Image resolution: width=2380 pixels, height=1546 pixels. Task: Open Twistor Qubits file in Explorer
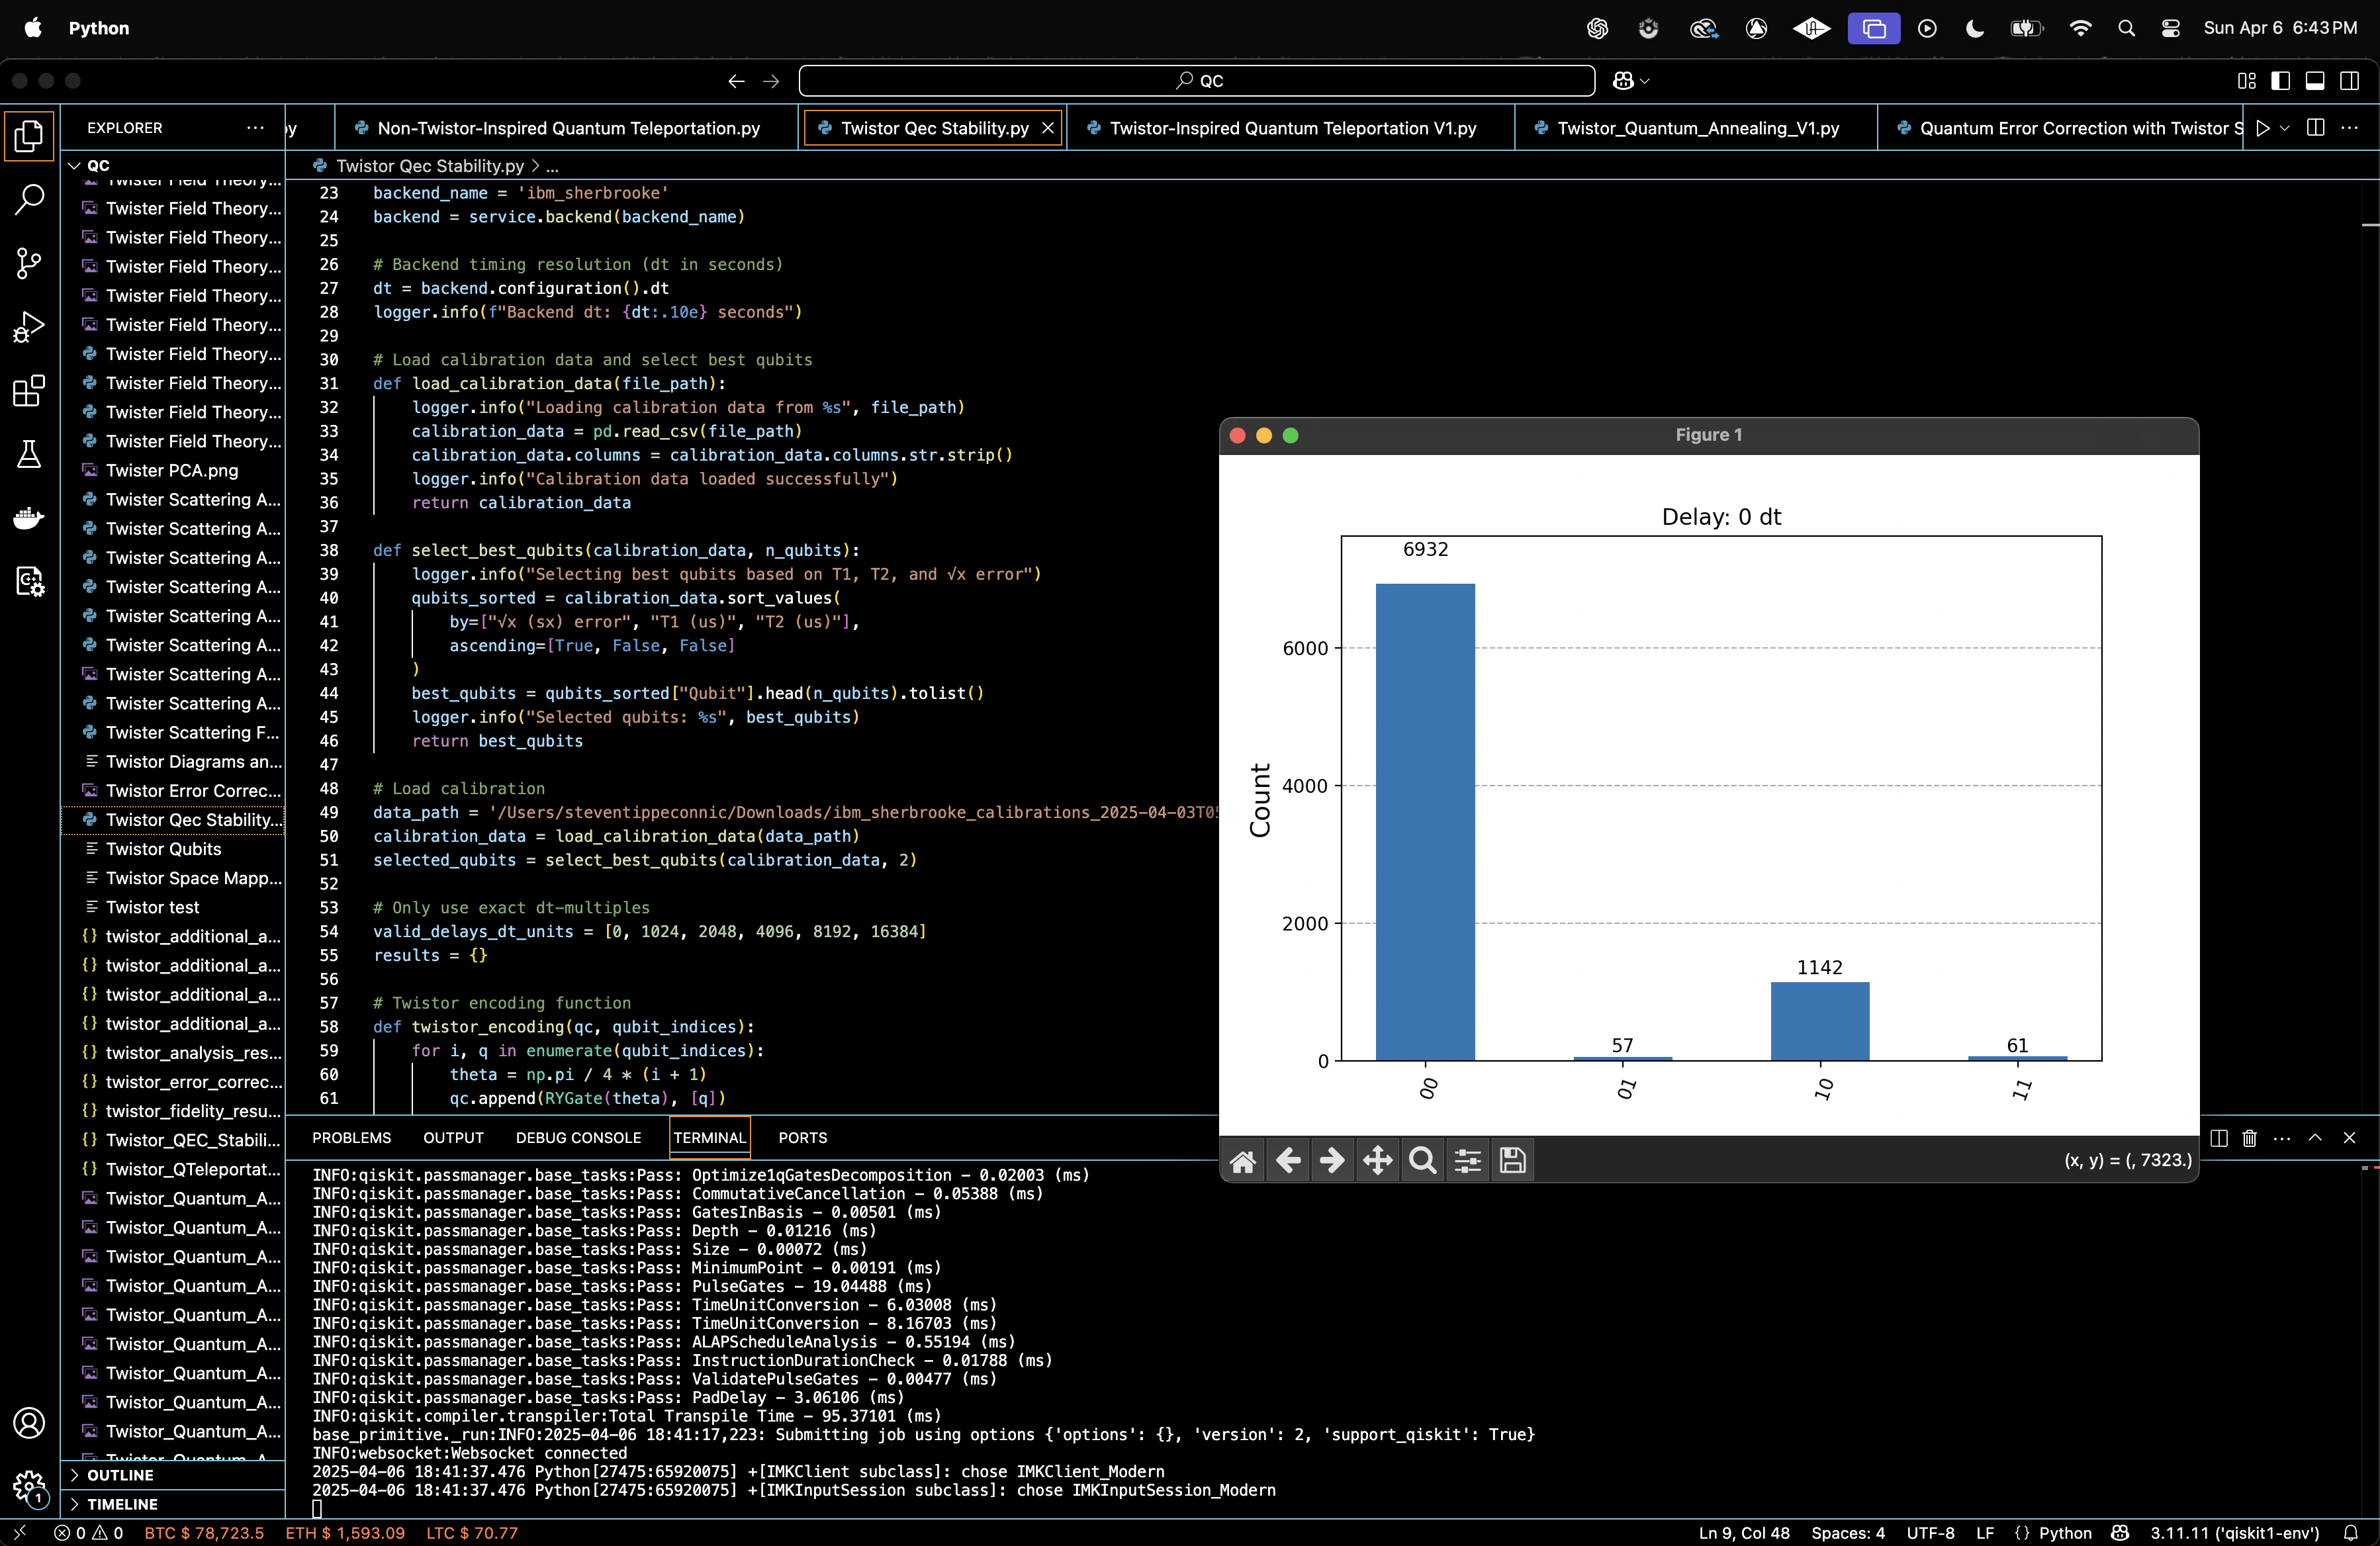(164, 849)
